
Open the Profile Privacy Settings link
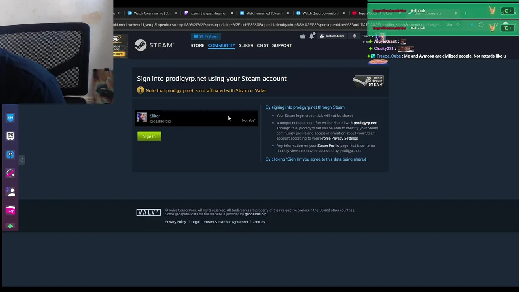tap(339, 138)
